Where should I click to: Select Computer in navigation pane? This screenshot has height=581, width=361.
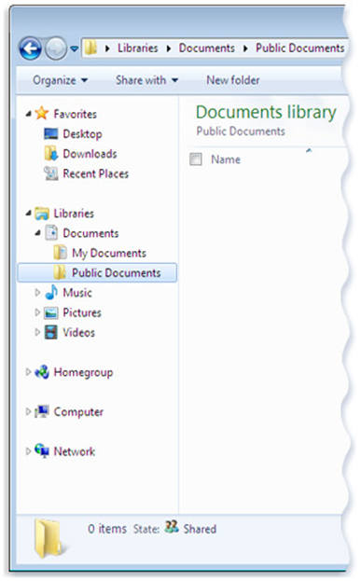(78, 412)
